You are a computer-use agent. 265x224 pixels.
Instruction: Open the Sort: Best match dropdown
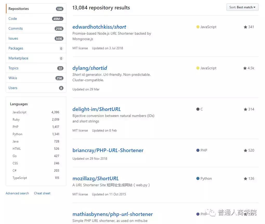click(x=242, y=7)
